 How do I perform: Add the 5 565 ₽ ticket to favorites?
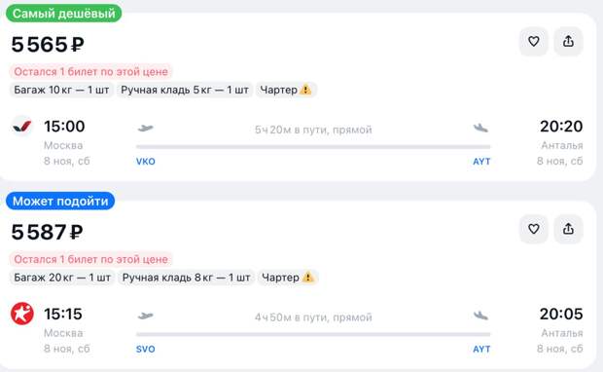coord(533,41)
